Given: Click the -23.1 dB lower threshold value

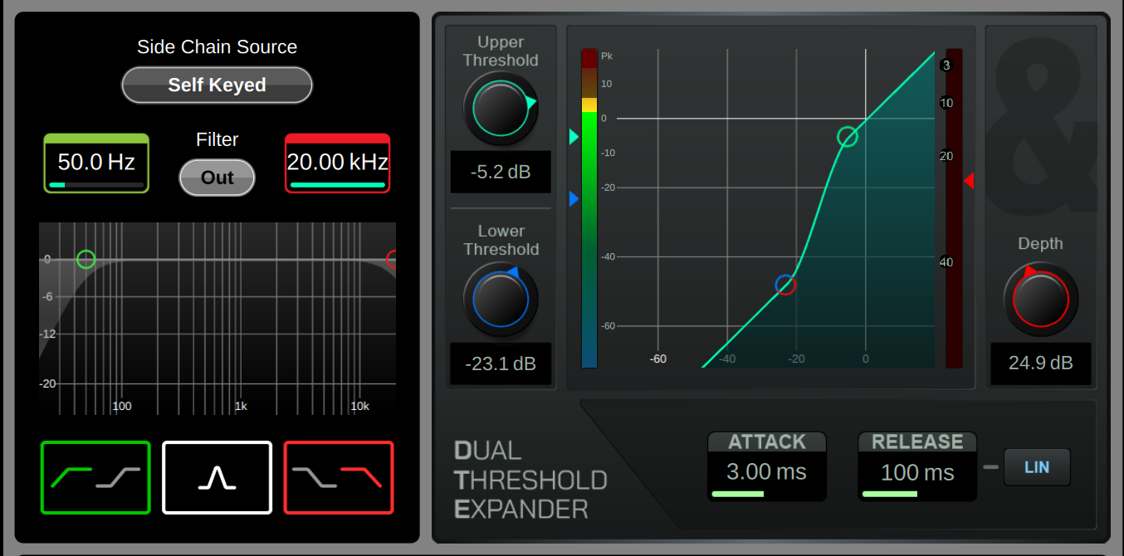Looking at the screenshot, I should click(501, 363).
